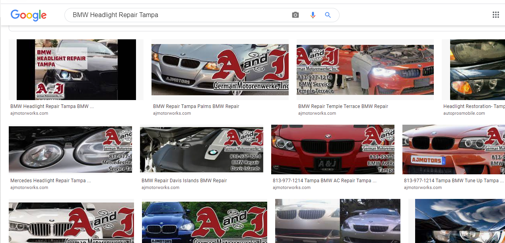Visit autoprosmobile.com source link

click(464, 113)
